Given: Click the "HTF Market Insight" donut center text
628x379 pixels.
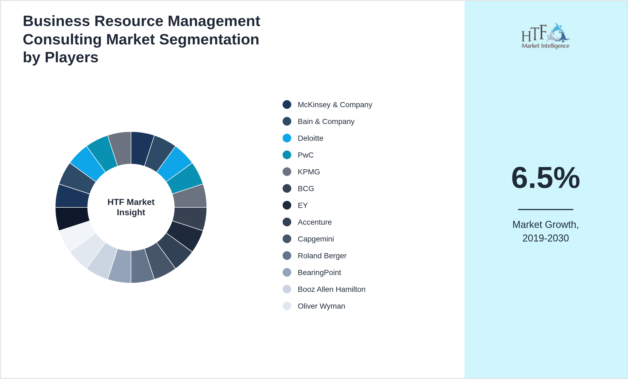Looking at the screenshot, I should (131, 207).
